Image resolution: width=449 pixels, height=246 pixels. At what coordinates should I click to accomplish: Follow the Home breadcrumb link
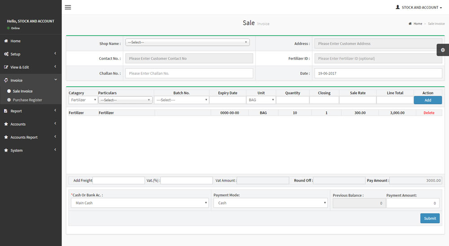tap(418, 23)
